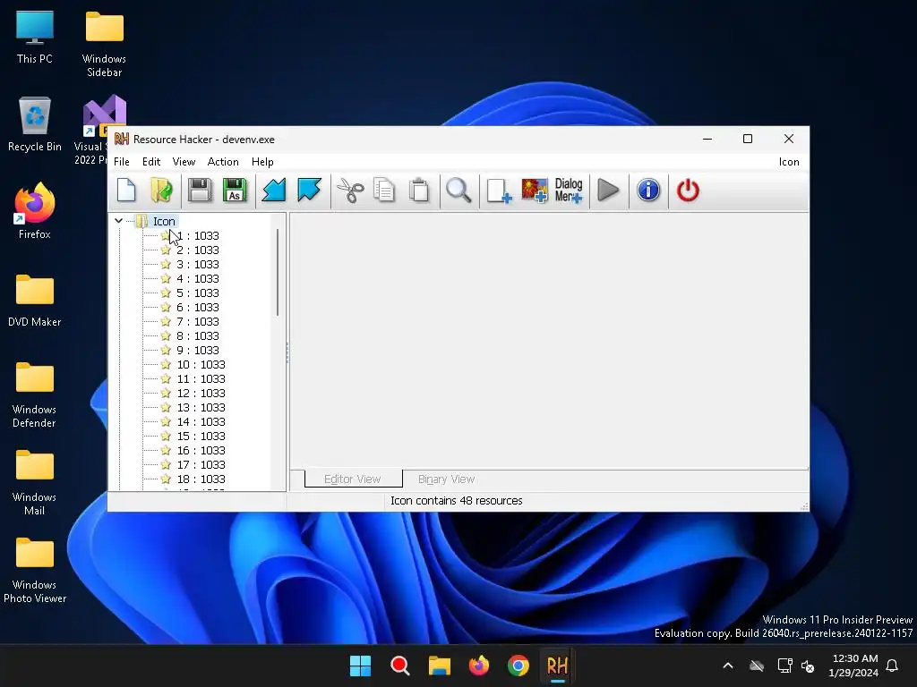This screenshot has width=917, height=687.
Task: Open the Edit menu
Action: coord(150,162)
